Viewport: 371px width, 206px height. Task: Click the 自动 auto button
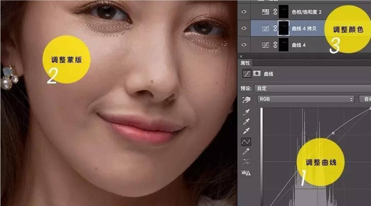click(x=365, y=99)
